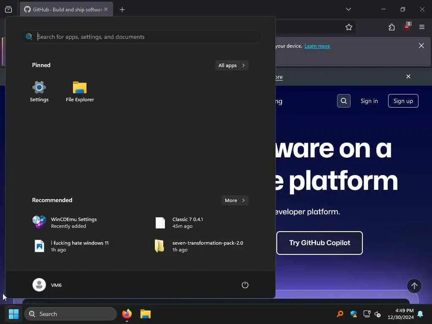Open File Explorer from the taskbar
The width and height of the screenshot is (432, 324).
145,314
